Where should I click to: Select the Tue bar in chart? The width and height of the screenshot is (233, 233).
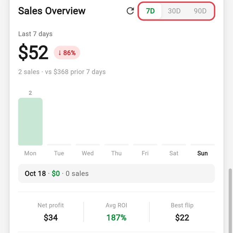click(59, 145)
